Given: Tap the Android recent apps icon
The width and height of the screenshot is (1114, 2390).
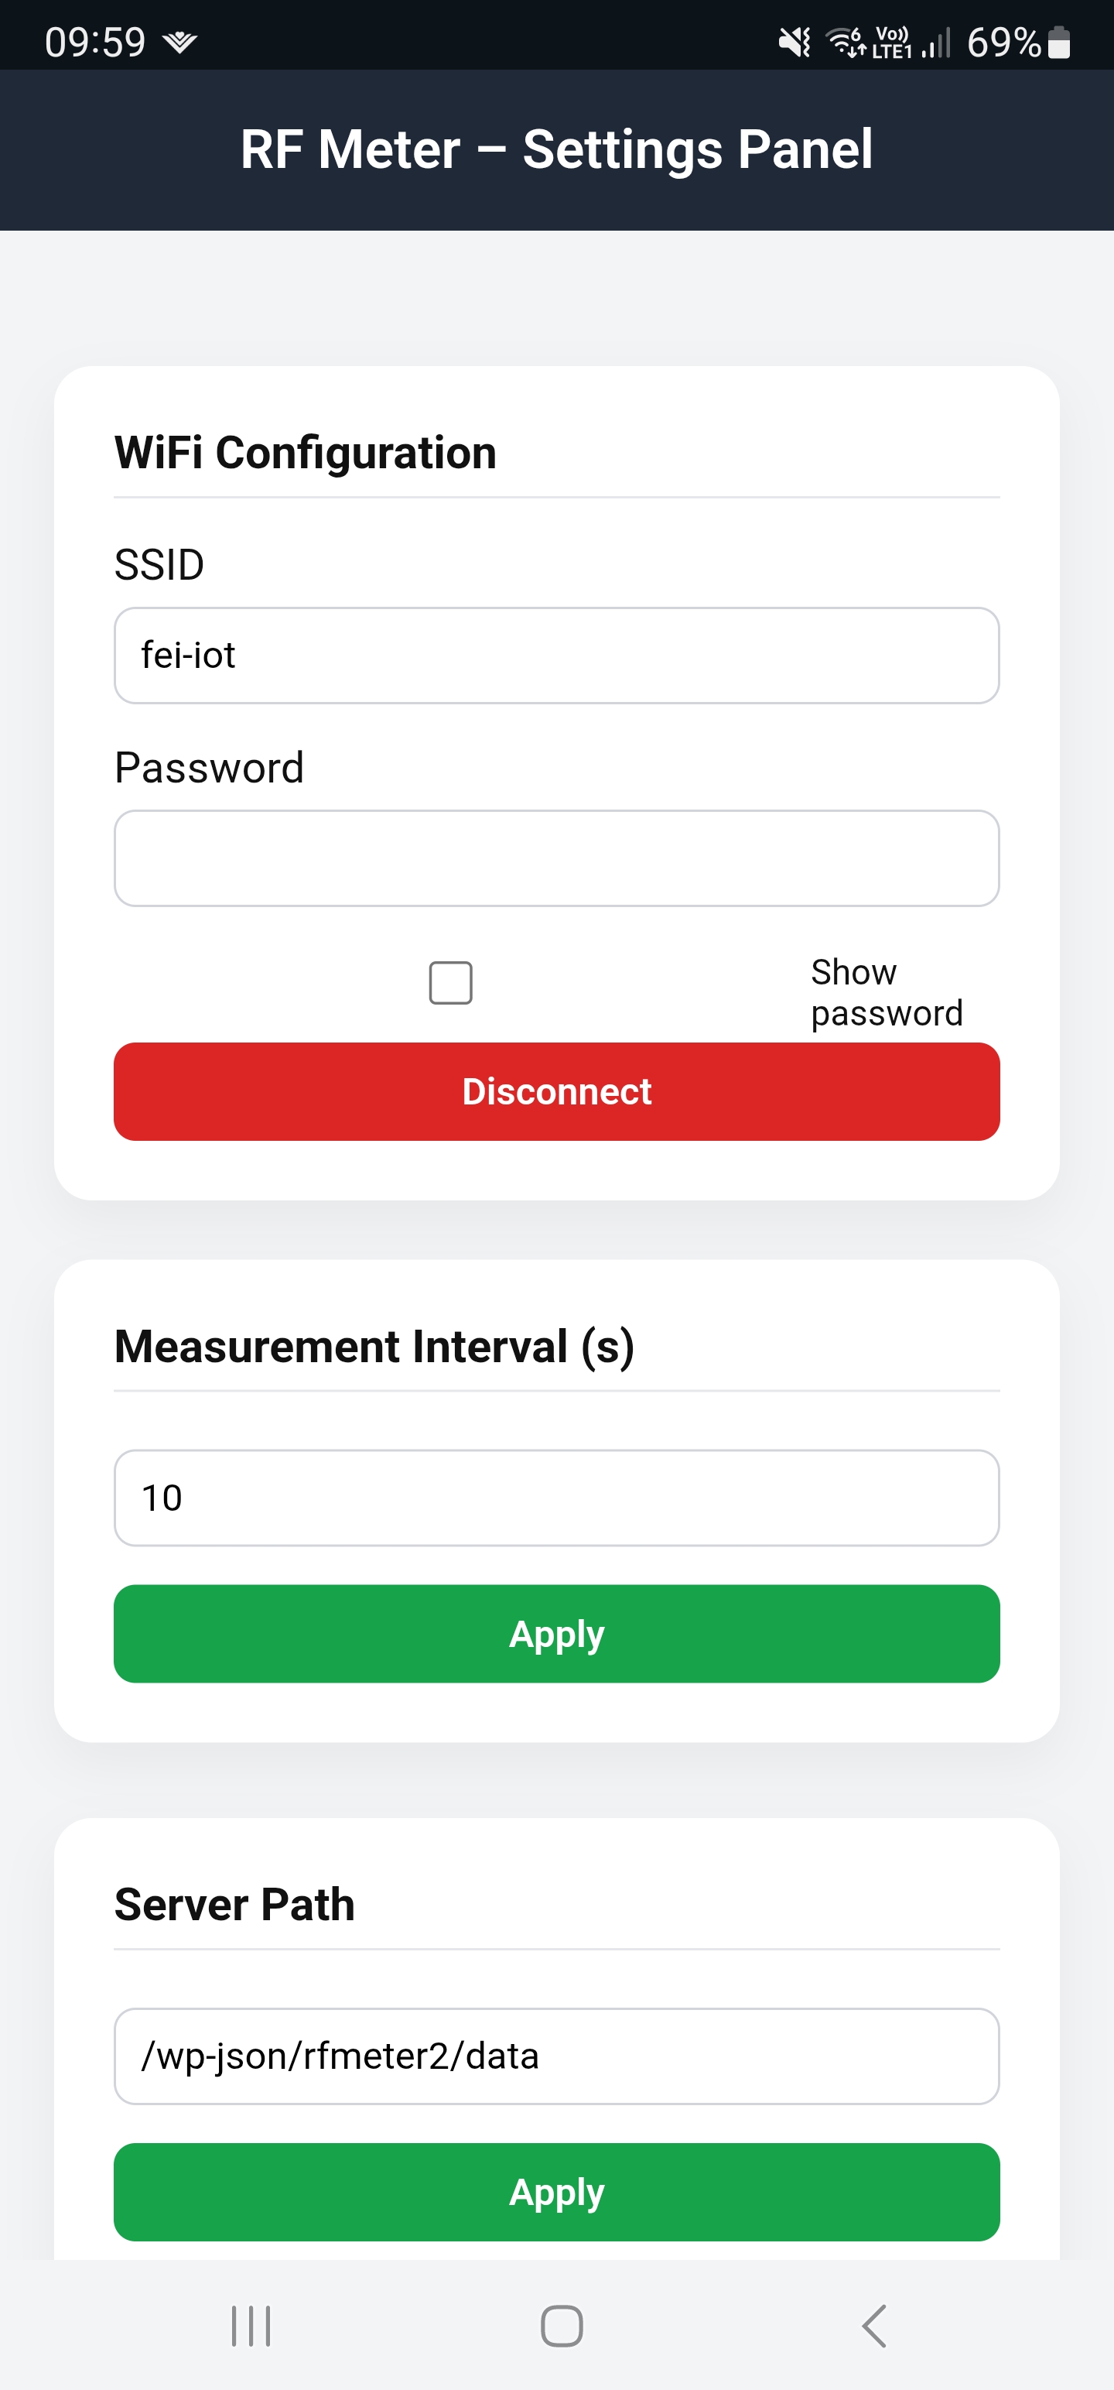Looking at the screenshot, I should pos(251,2326).
